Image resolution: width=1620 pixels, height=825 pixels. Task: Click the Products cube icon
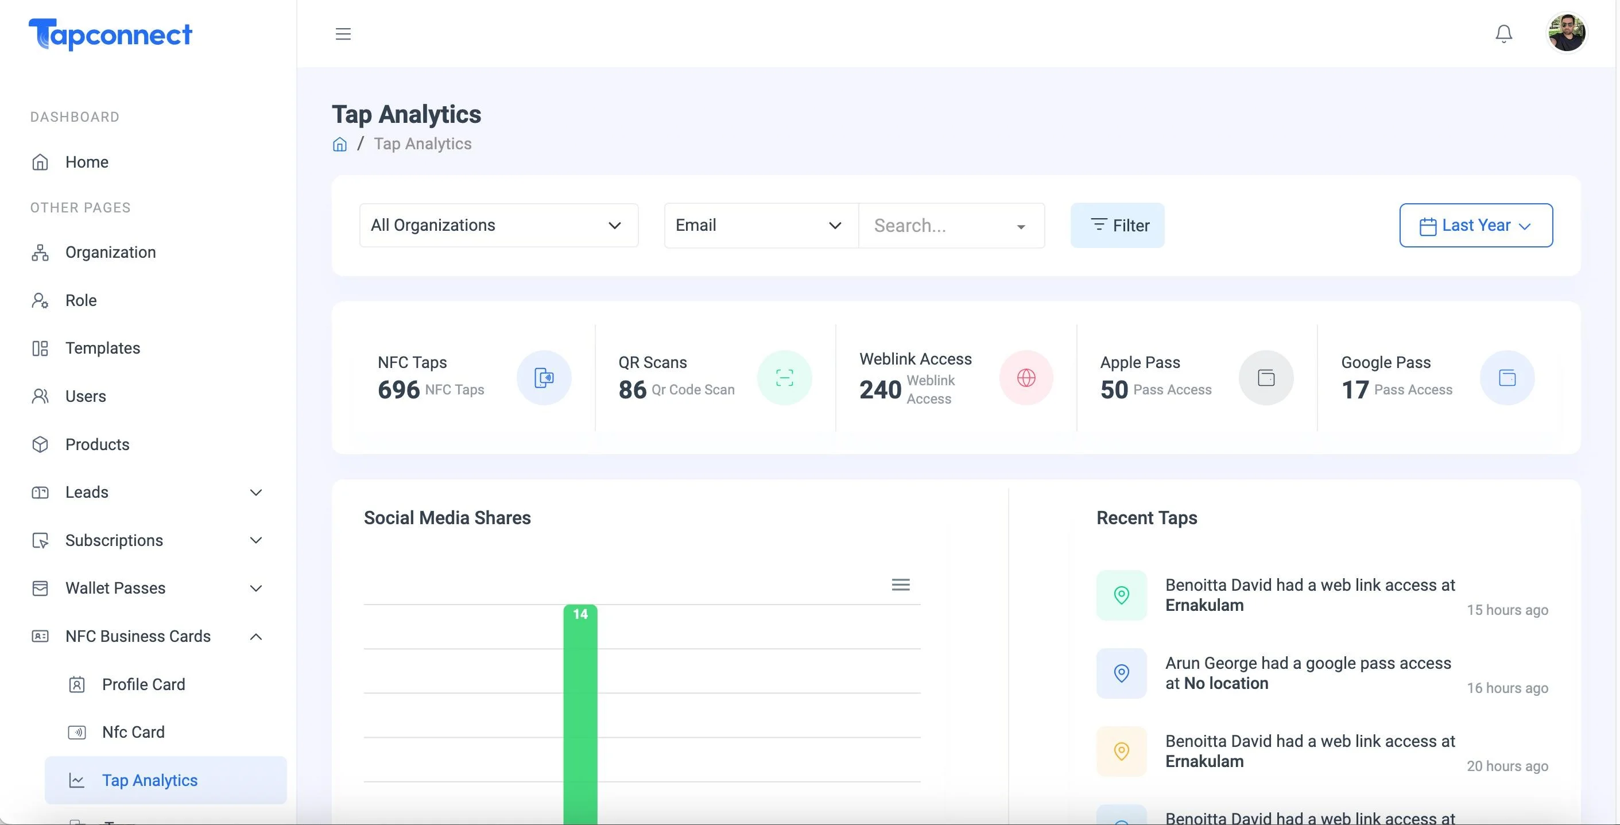(40, 444)
